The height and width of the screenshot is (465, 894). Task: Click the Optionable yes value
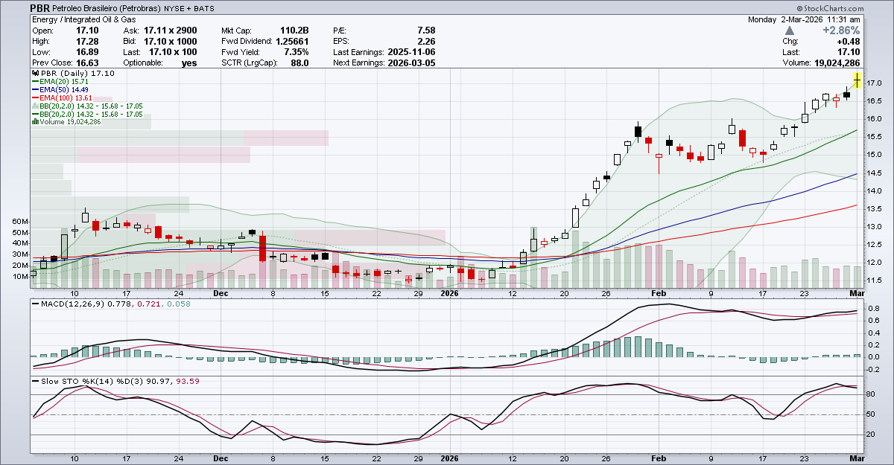189,63
